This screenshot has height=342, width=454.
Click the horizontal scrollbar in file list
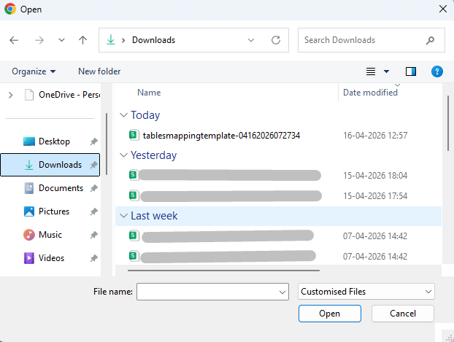(223, 271)
